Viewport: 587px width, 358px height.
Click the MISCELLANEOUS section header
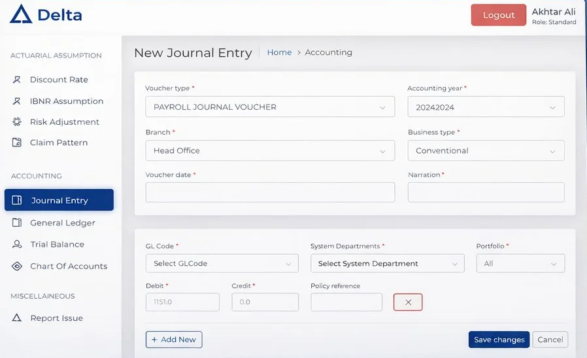click(42, 297)
